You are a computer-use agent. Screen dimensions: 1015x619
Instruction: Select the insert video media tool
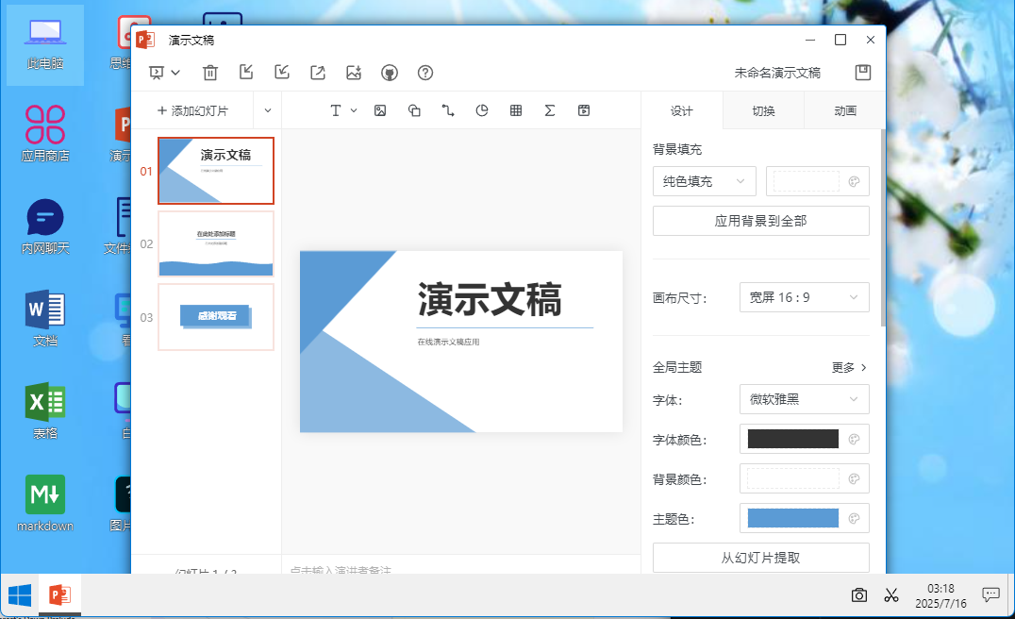point(584,110)
